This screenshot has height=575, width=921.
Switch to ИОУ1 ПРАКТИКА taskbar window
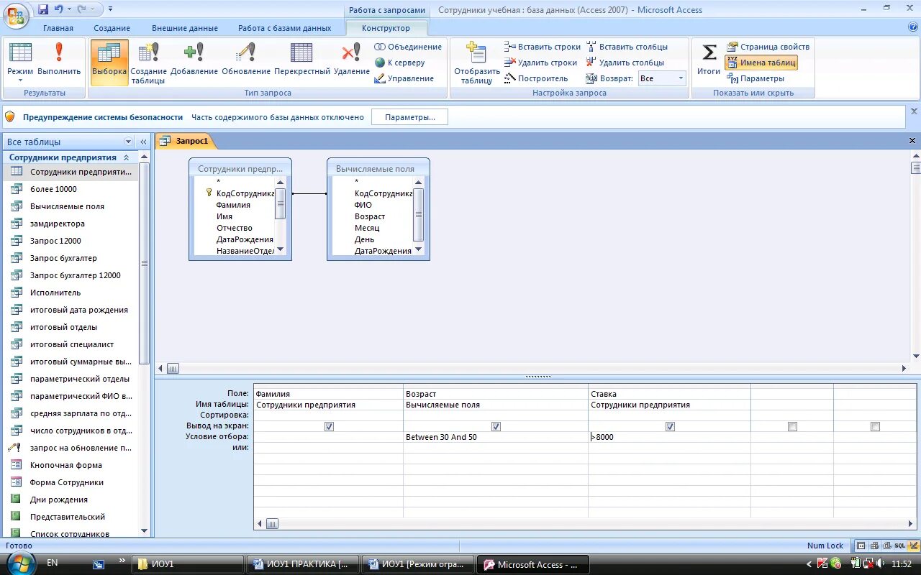click(302, 564)
